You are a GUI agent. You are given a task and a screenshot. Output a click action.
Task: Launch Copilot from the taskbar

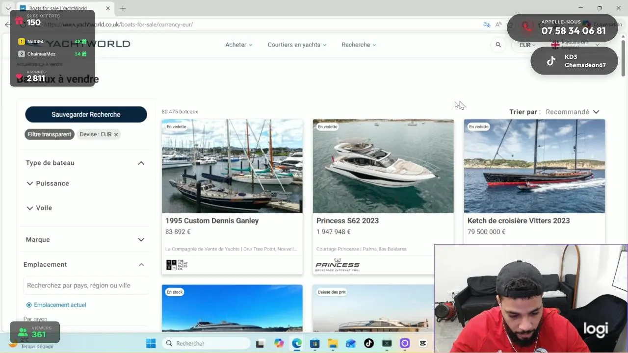click(x=279, y=343)
